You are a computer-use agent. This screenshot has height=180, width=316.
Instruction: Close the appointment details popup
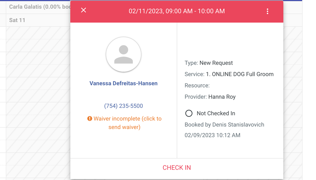point(83,10)
